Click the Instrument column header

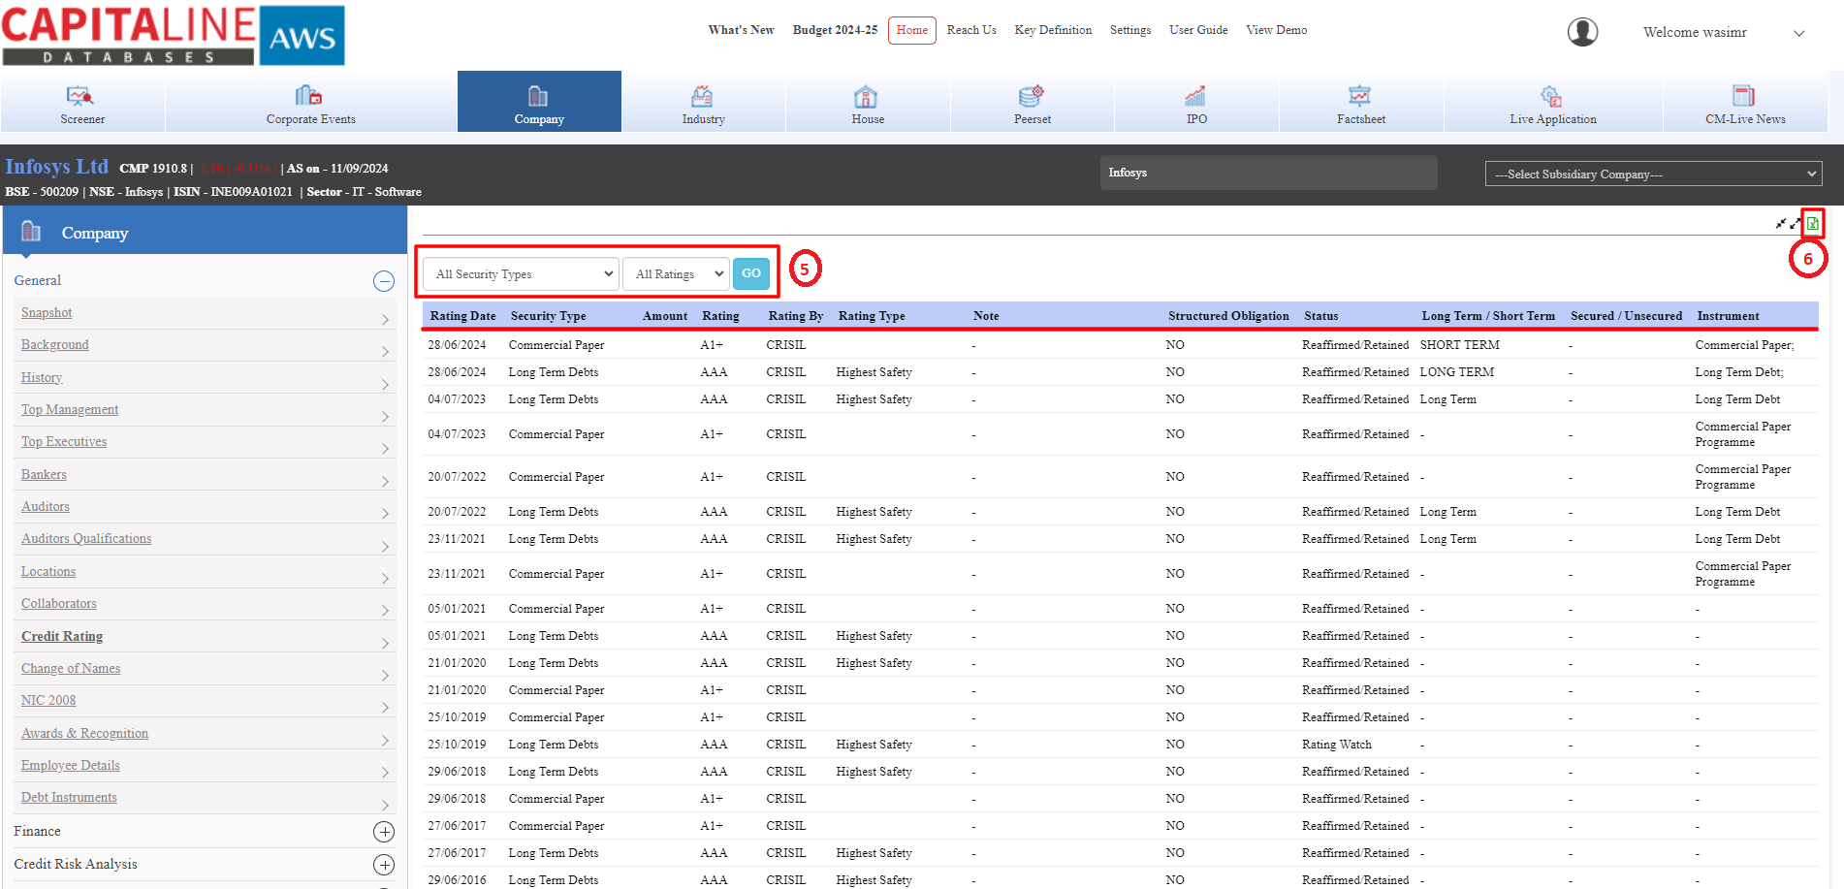click(x=1728, y=316)
